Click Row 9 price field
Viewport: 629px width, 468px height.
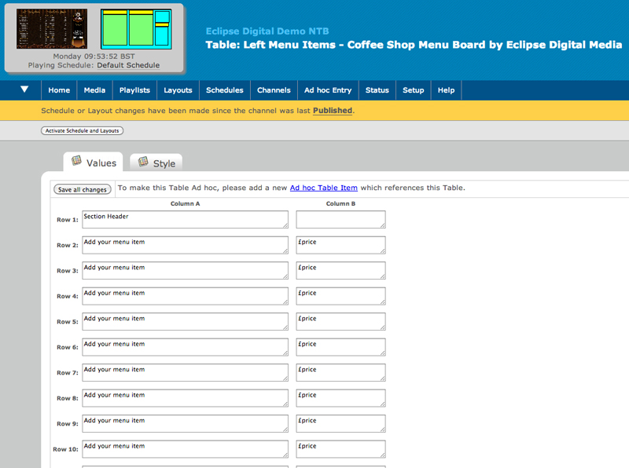[x=341, y=423]
